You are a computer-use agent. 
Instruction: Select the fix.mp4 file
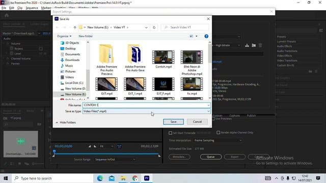tap(192, 86)
